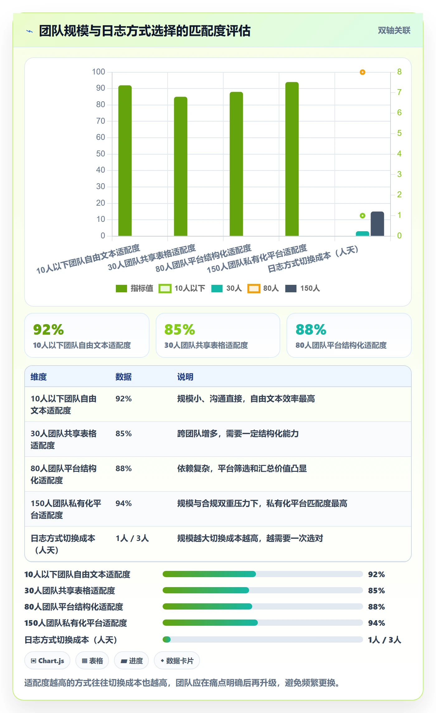Click the 30人团队共享表格 bar in the chart
436x713 pixels.
[x=181, y=166]
